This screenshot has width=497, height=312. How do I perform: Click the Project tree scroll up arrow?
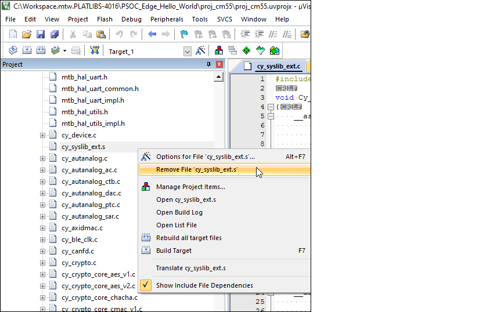tap(219, 77)
